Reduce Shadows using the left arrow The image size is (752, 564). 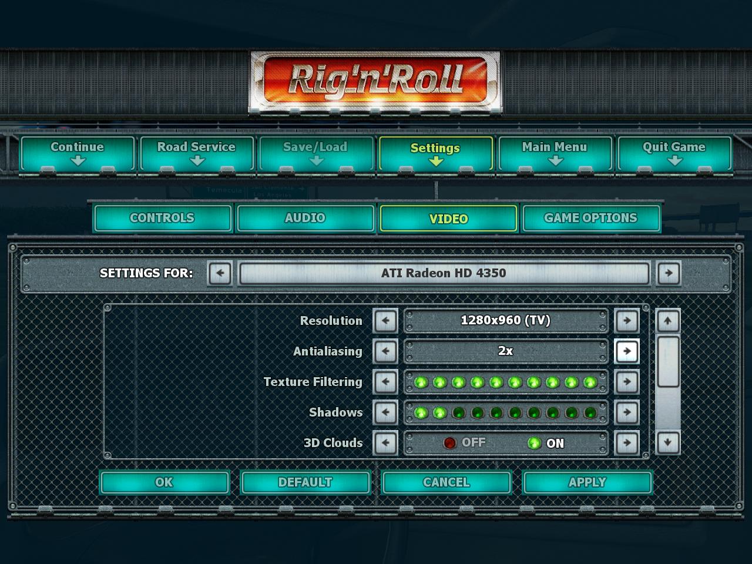[385, 412]
